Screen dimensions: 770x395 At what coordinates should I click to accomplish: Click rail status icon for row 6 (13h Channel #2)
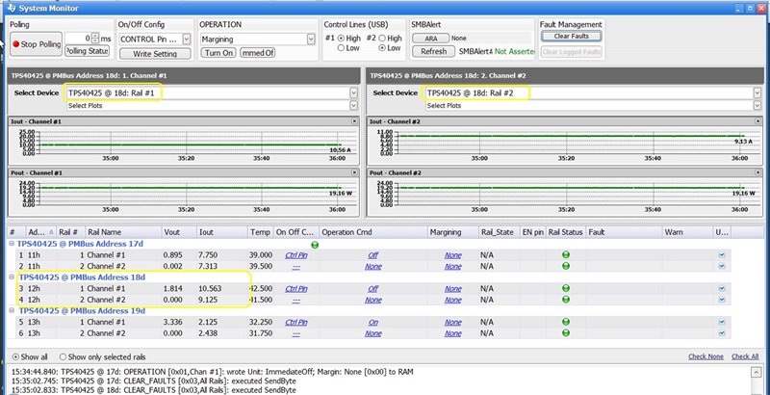566,332
